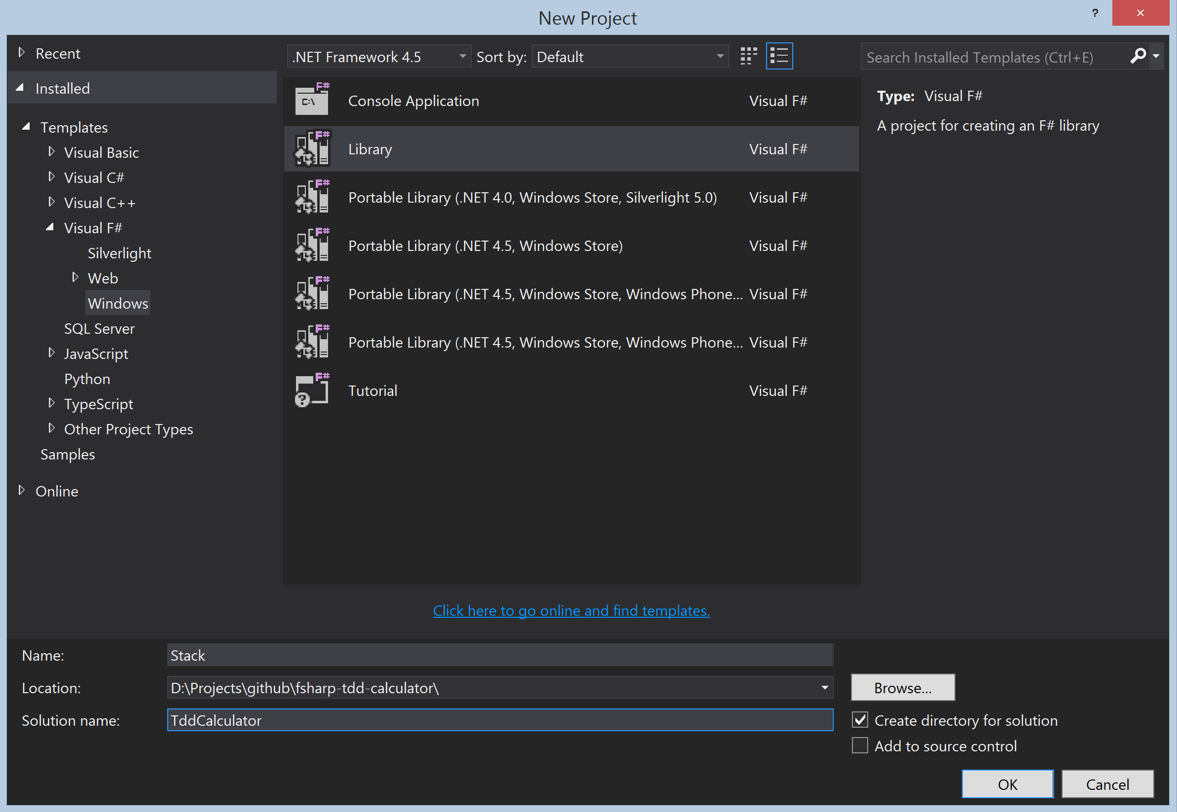Collapse the Visual F# node

click(50, 227)
